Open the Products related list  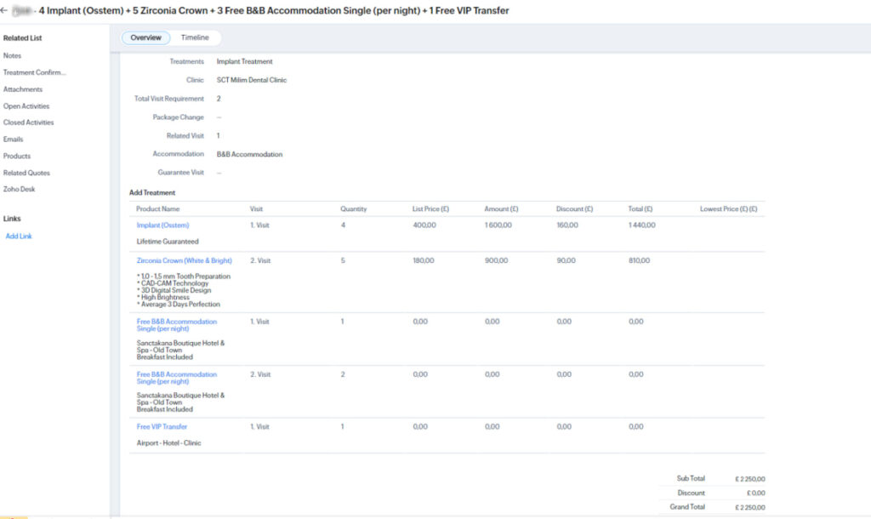click(x=17, y=155)
